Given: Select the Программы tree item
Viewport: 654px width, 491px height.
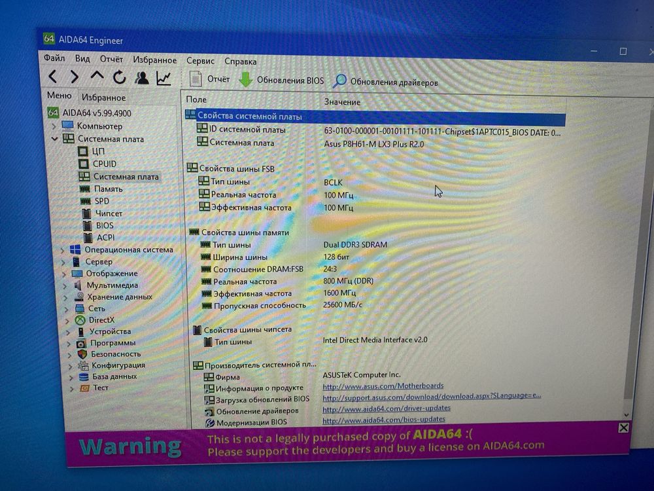Looking at the screenshot, I should (107, 343).
